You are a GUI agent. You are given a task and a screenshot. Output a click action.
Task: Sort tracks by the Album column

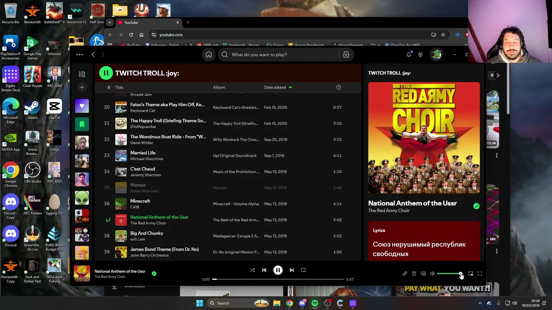[219, 87]
